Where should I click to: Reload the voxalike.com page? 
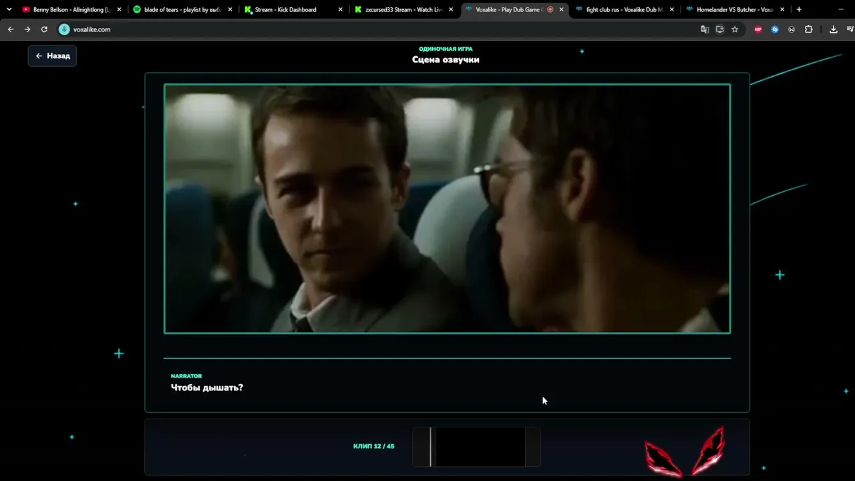pyautogui.click(x=44, y=29)
